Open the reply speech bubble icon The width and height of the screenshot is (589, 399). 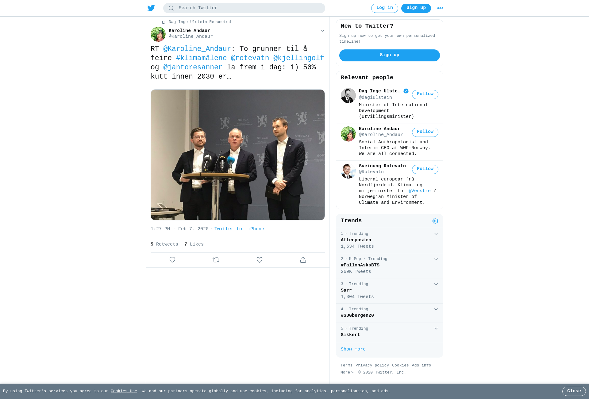pos(172,260)
